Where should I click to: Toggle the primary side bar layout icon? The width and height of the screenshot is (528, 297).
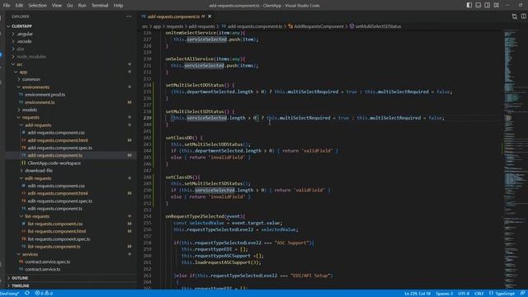tap(469, 5)
